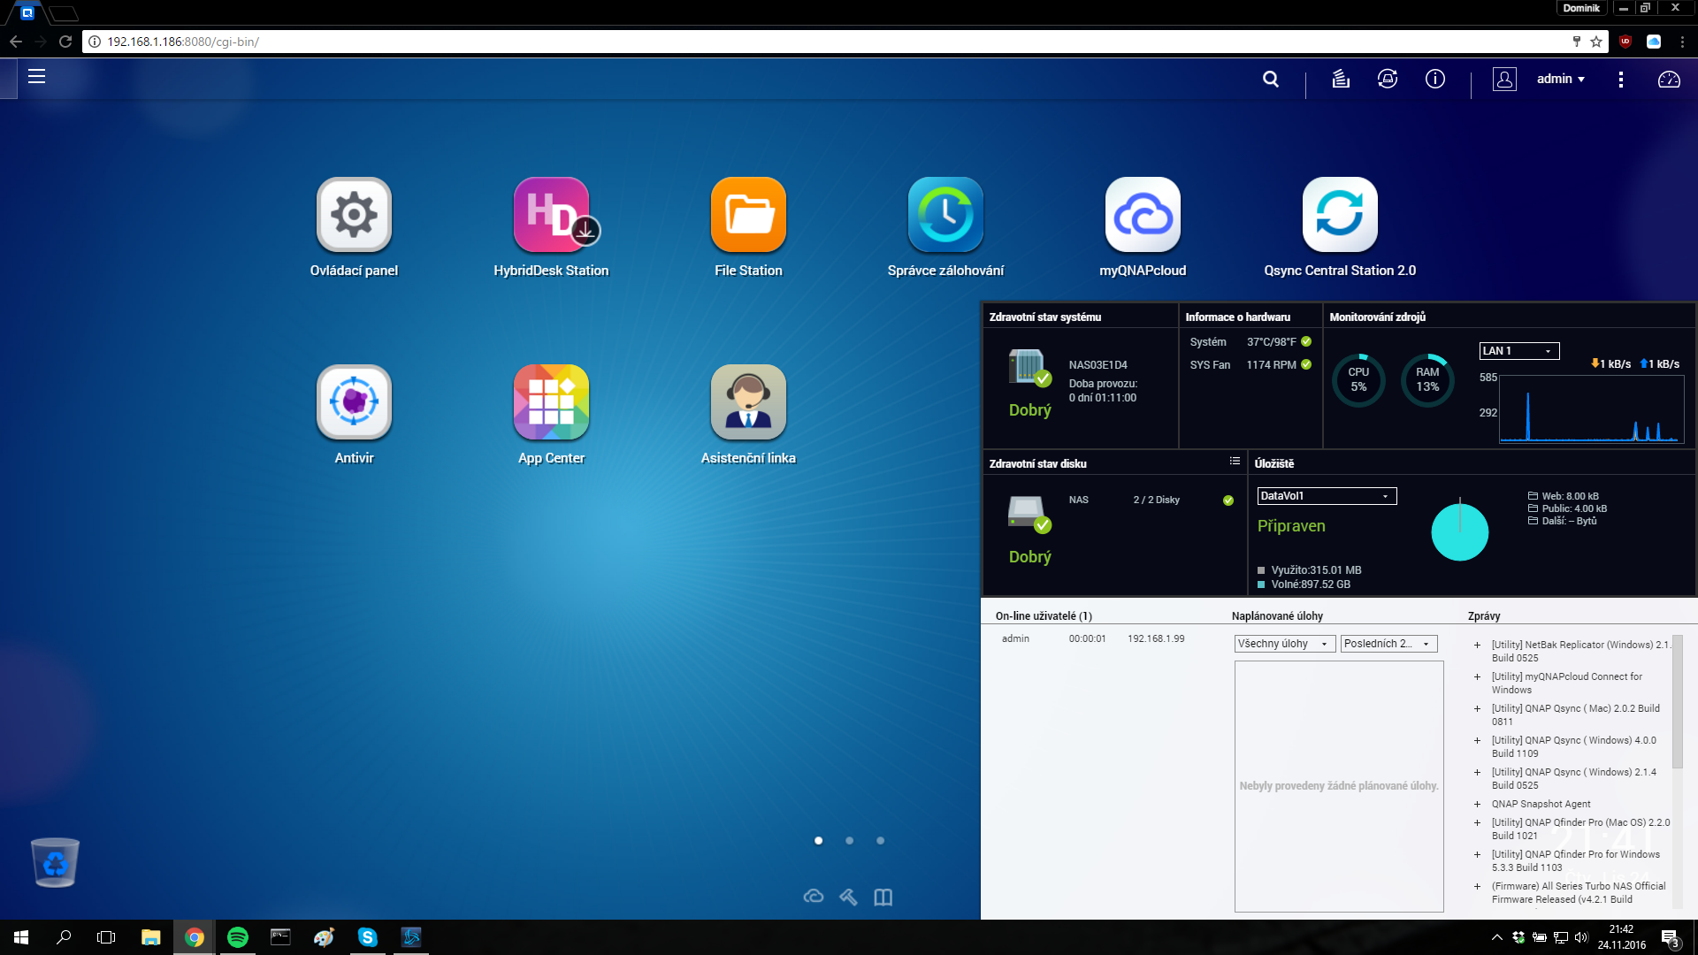Launch HybridDesk Station

(x=551, y=215)
